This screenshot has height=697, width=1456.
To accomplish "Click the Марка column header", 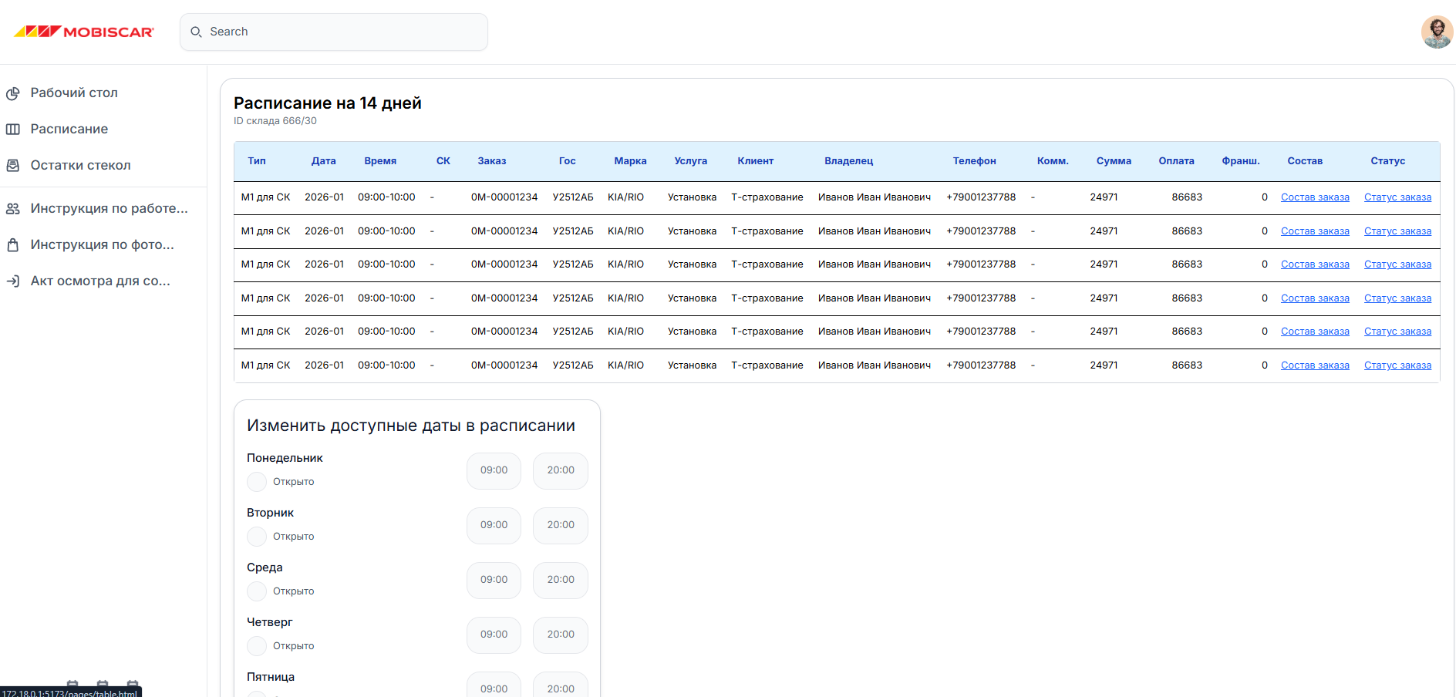I will click(x=630, y=161).
